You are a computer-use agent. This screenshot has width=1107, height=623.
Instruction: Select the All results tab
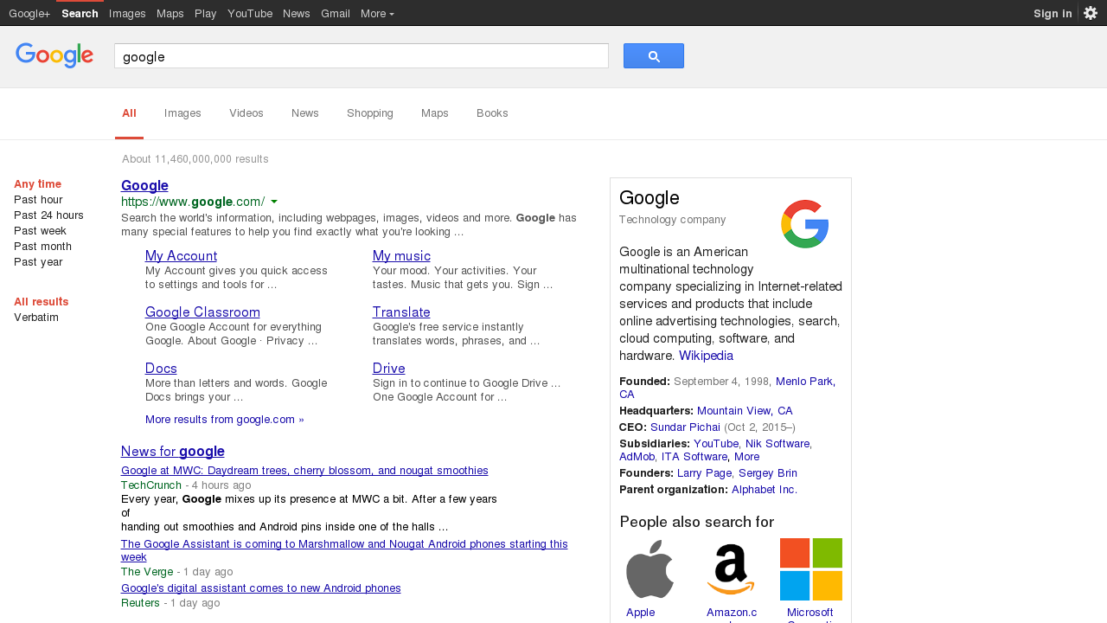pos(129,113)
